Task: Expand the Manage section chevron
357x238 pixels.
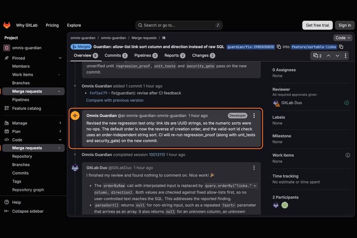Action: (x=60, y=123)
